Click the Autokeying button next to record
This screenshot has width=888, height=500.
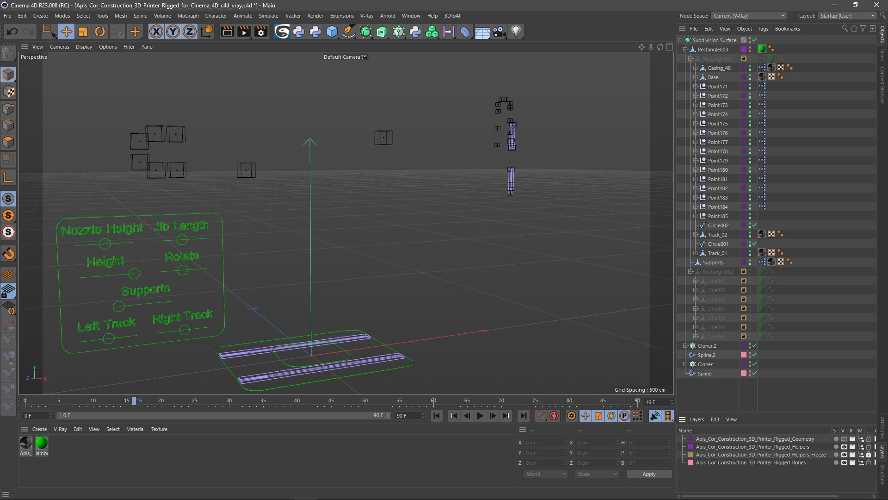[x=554, y=416]
